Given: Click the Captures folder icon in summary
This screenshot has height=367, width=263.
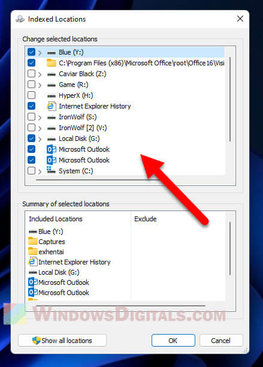Looking at the screenshot, I should pyautogui.click(x=33, y=241).
